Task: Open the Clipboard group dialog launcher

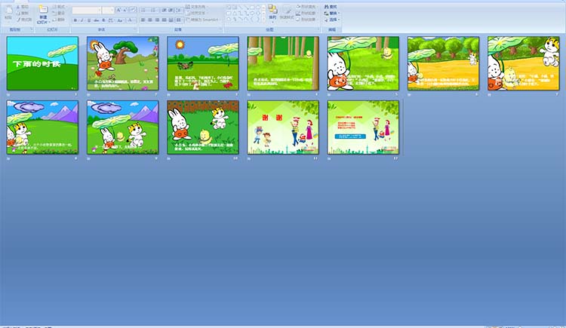Action: (32, 29)
